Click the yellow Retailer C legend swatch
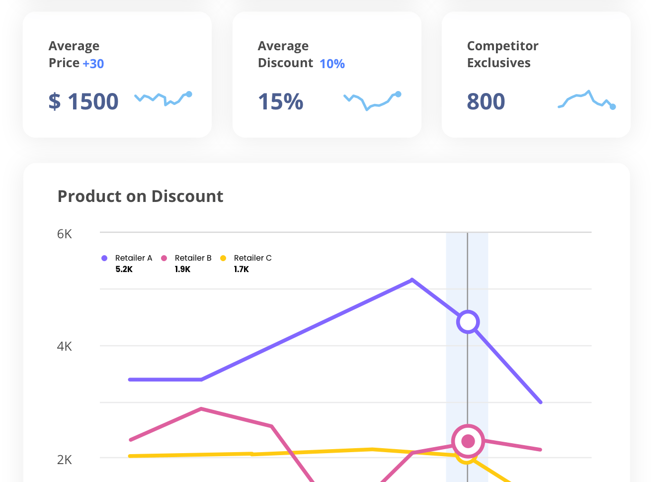653x482 pixels. pos(224,258)
